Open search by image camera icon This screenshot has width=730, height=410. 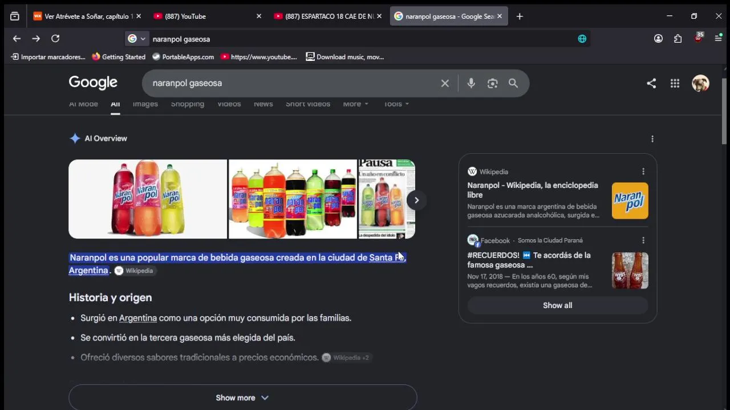(493, 83)
